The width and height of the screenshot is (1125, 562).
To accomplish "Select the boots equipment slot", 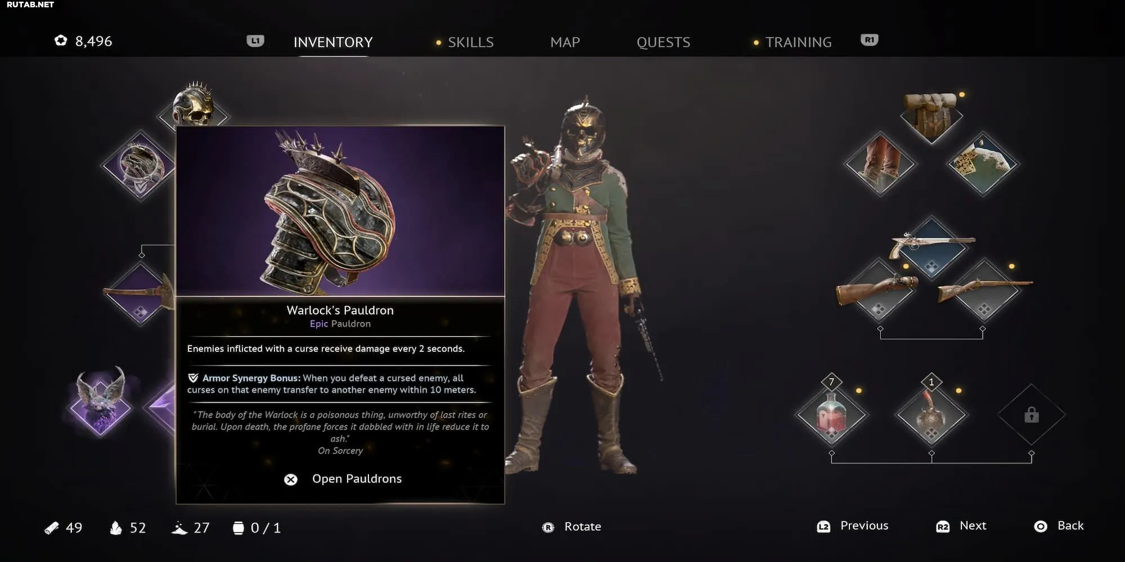I will pos(880,164).
